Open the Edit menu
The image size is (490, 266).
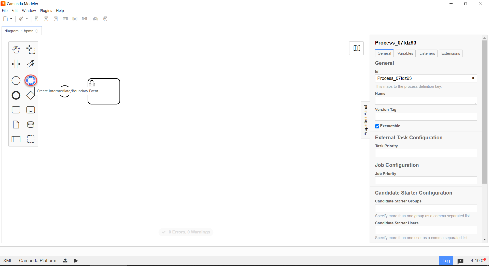(15, 11)
